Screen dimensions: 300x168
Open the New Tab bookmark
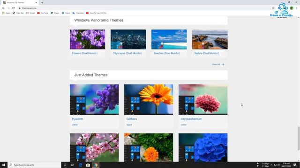tap(18, 13)
